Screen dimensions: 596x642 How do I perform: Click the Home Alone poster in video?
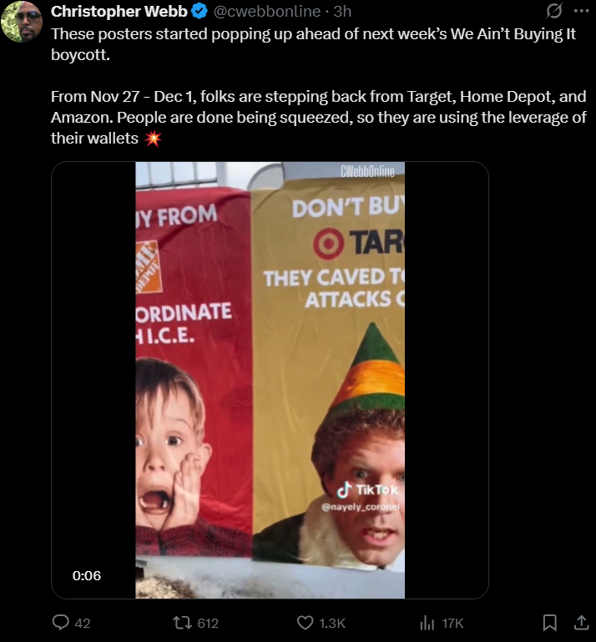click(x=193, y=371)
